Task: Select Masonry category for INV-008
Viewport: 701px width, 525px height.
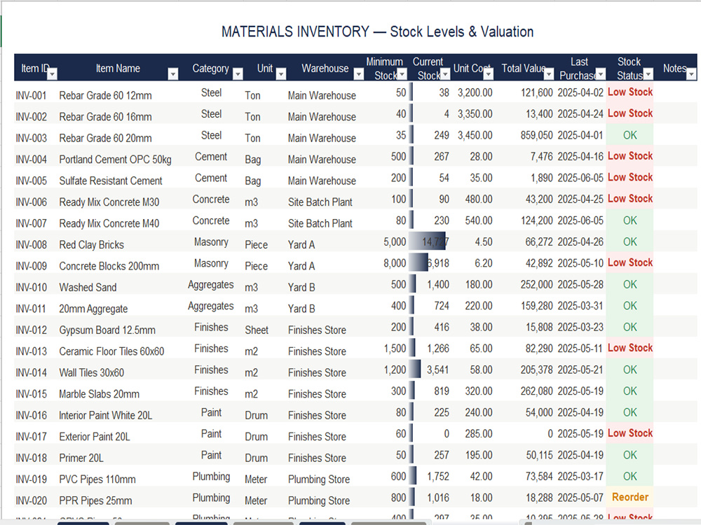Action: pyautogui.click(x=211, y=242)
